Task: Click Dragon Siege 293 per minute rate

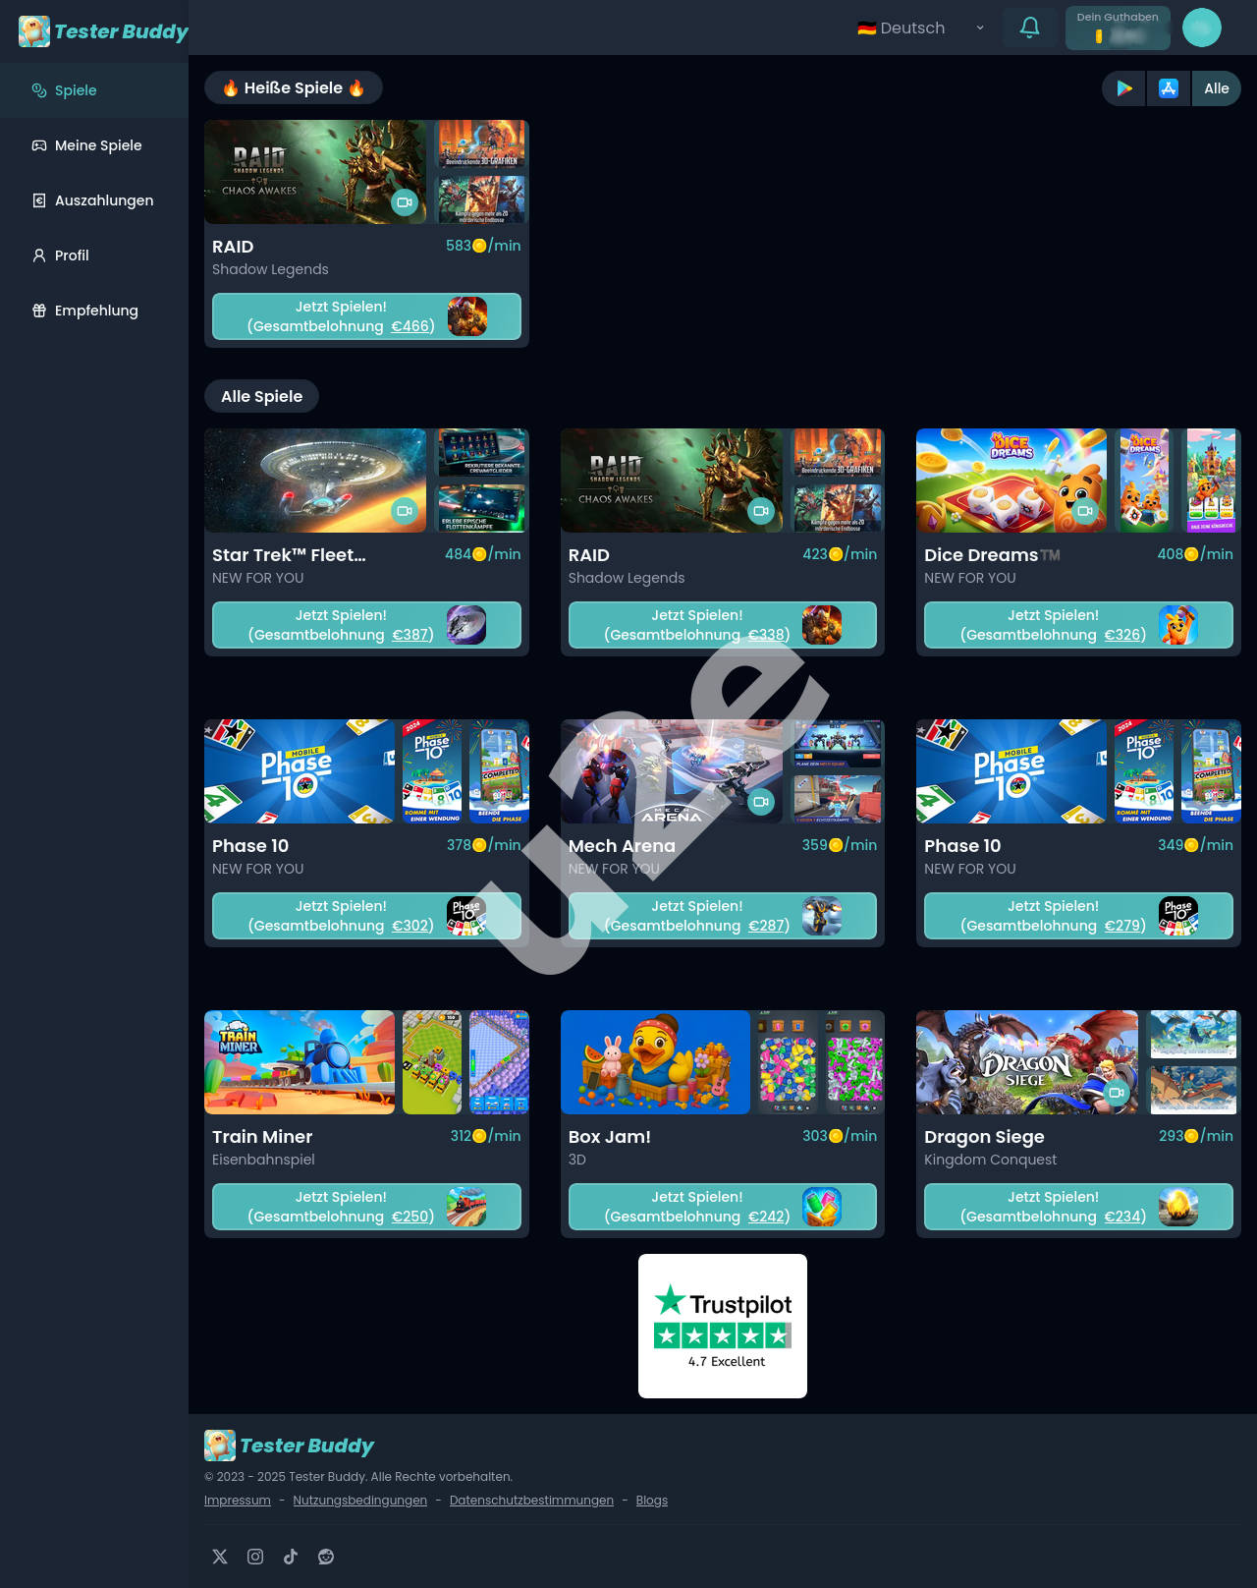Action: [1196, 1136]
